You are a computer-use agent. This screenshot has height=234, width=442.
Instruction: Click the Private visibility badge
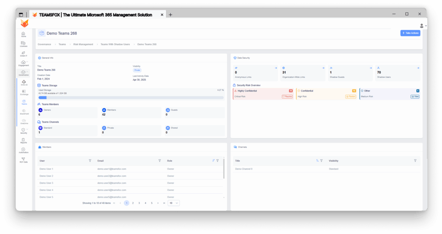point(137,70)
